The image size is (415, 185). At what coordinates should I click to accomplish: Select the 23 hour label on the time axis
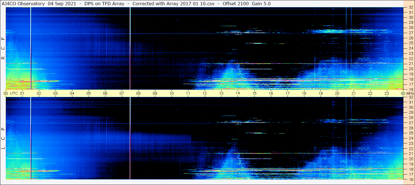pyautogui.click(x=387, y=93)
